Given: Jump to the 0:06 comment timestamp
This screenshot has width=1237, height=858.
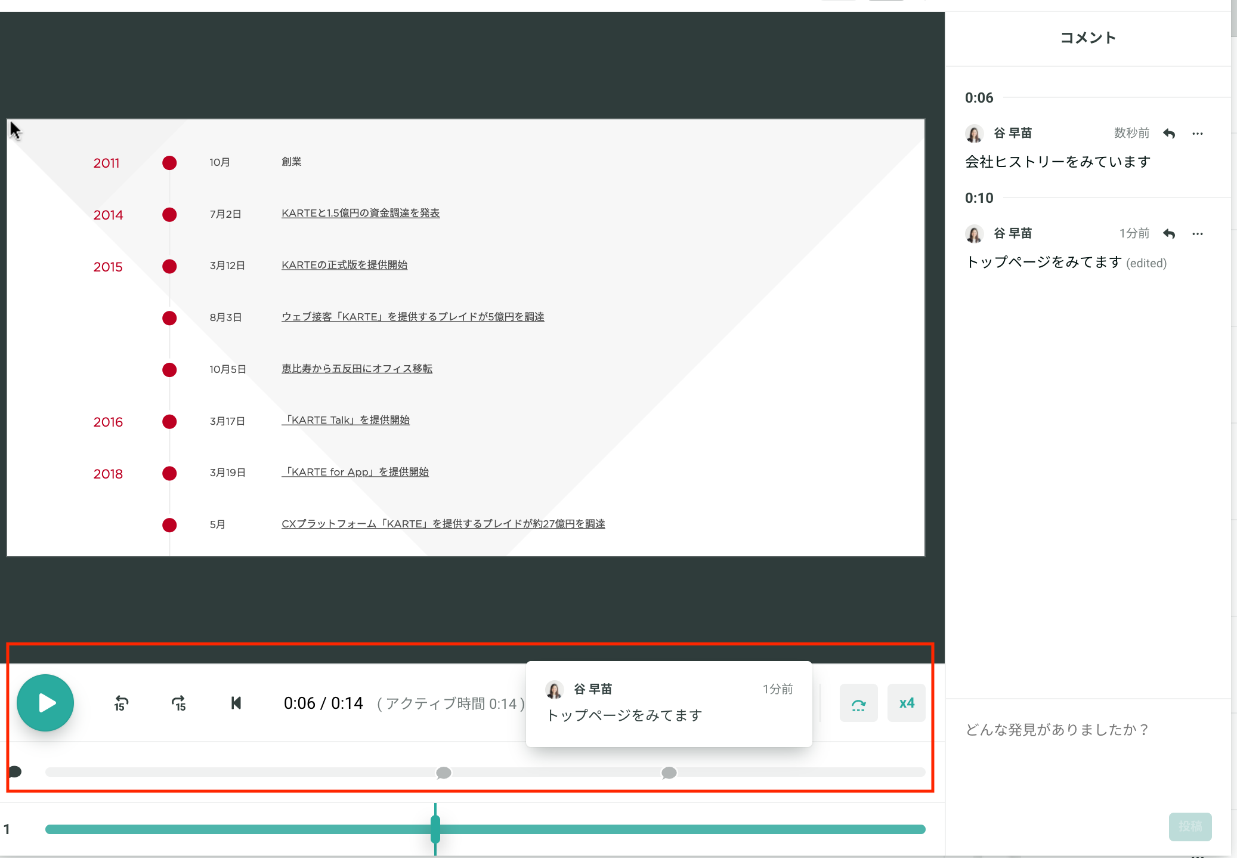Looking at the screenshot, I should (979, 98).
